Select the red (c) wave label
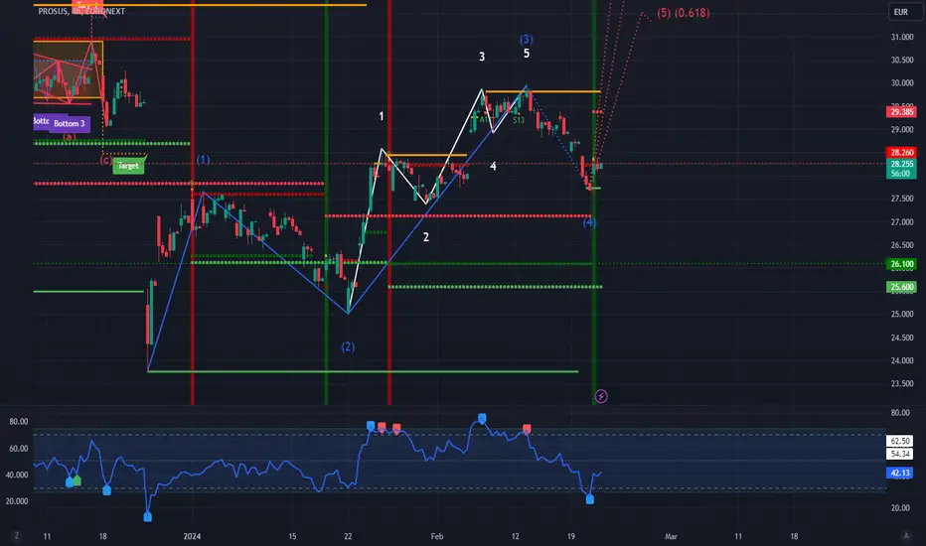 point(105,160)
